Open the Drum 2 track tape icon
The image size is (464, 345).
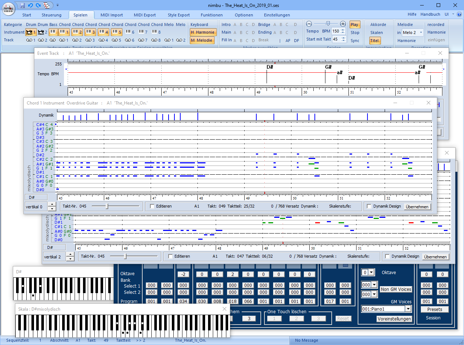pos(42,40)
